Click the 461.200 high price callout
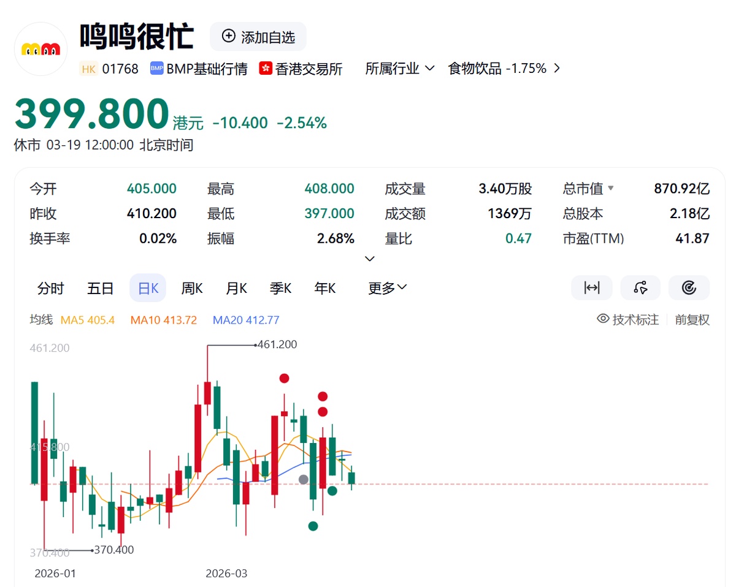 coord(277,345)
